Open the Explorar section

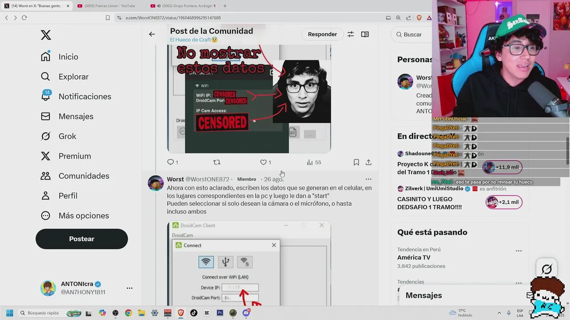click(65, 76)
